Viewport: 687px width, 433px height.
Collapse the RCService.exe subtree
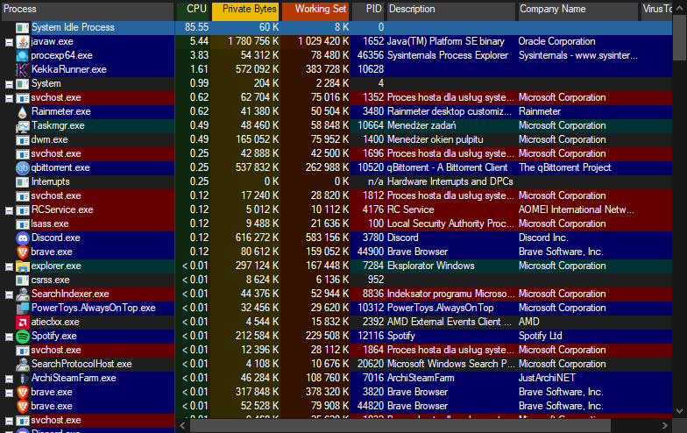[9, 210]
